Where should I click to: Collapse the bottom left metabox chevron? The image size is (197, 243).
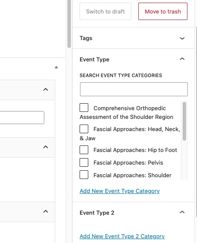[x=46, y=211]
